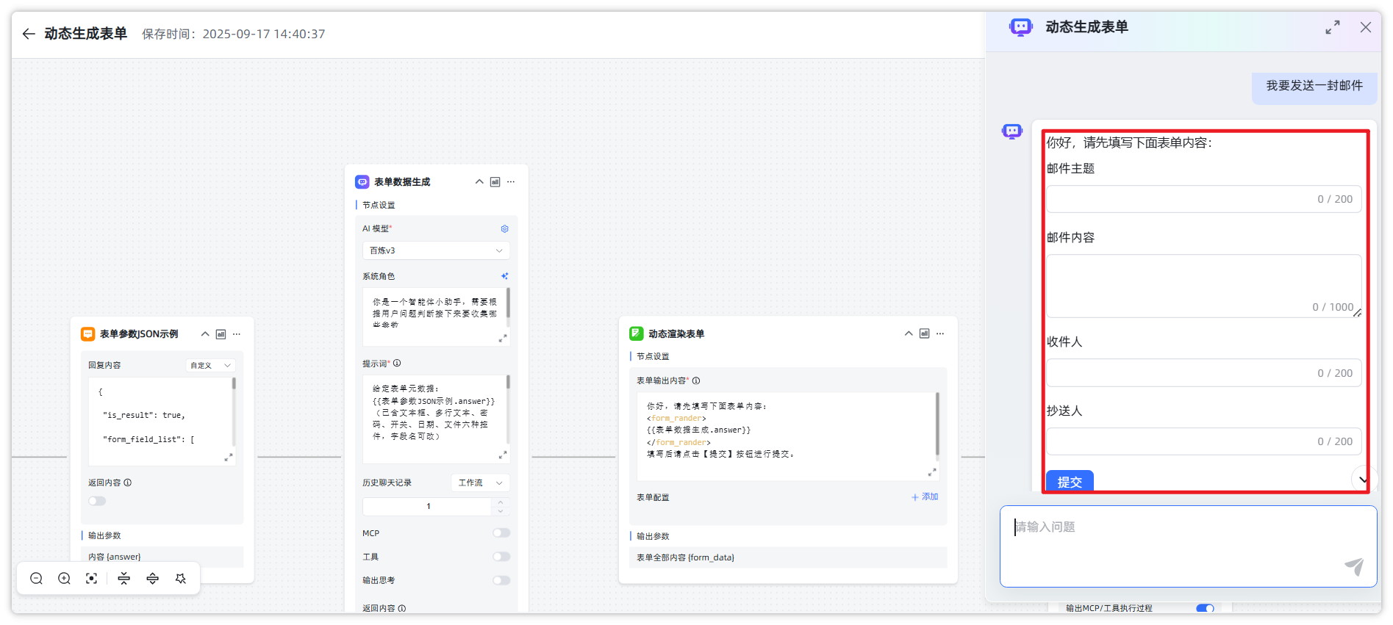Image resolution: width=1393 pixels, height=625 pixels.
Task: Click the 表单输出内容 editor scrollbar
Action: coord(937,424)
